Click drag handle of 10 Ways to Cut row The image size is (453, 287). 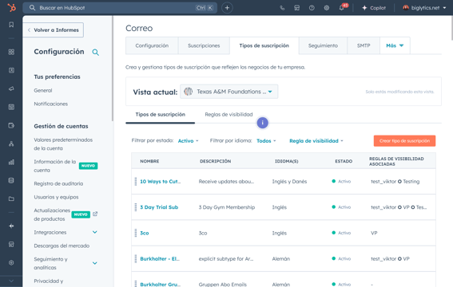(x=136, y=182)
